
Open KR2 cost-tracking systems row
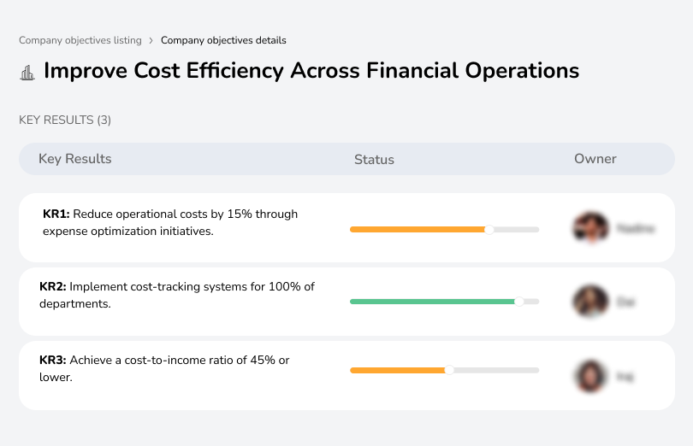pyautogui.click(x=177, y=295)
